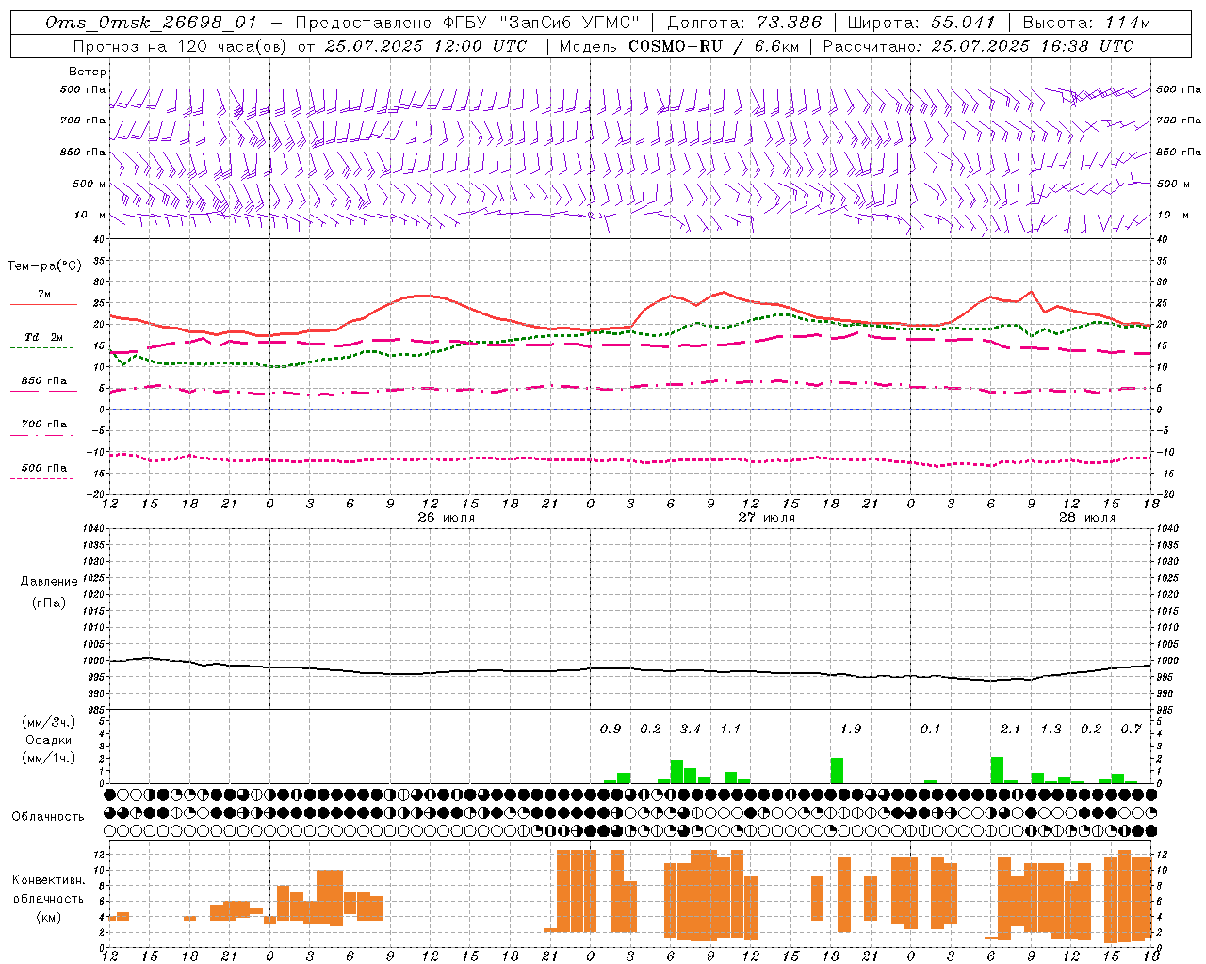The height and width of the screenshot is (964, 1206).
Task: Click the "27 июля" date label
Action: (766, 518)
